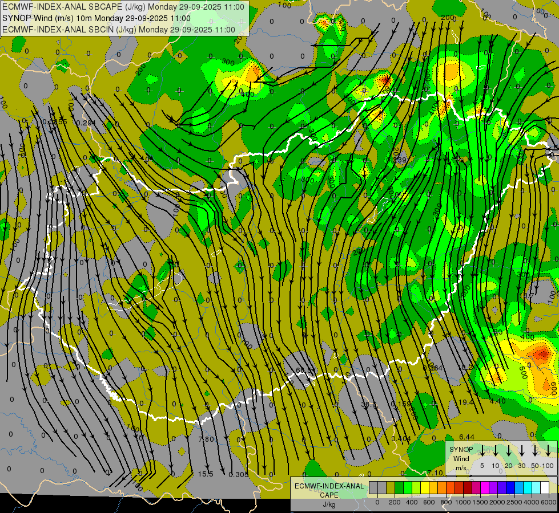Viewport: 559px width, 513px height.
Task: Select the pure yellow CAPE legend swatch
Action: tap(425, 488)
